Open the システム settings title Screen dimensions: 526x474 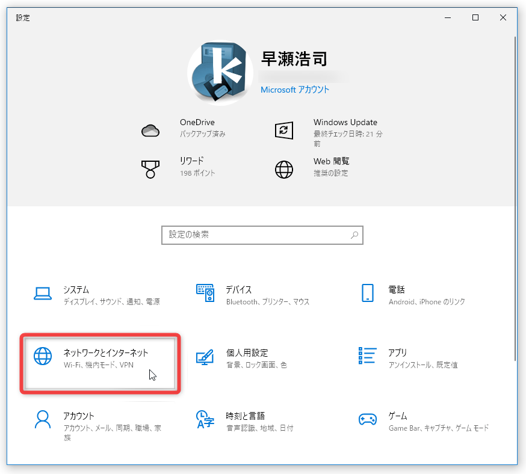[x=76, y=289]
